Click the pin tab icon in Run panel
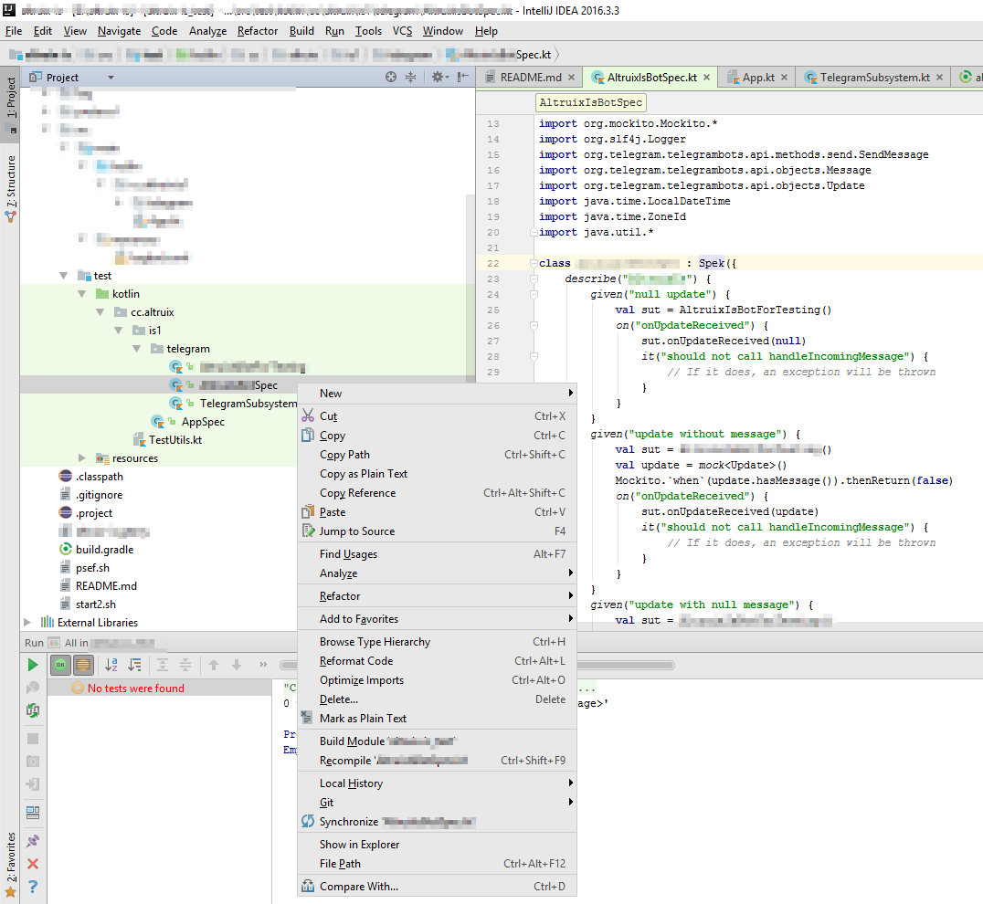The width and height of the screenshot is (983, 904). pos(33,840)
